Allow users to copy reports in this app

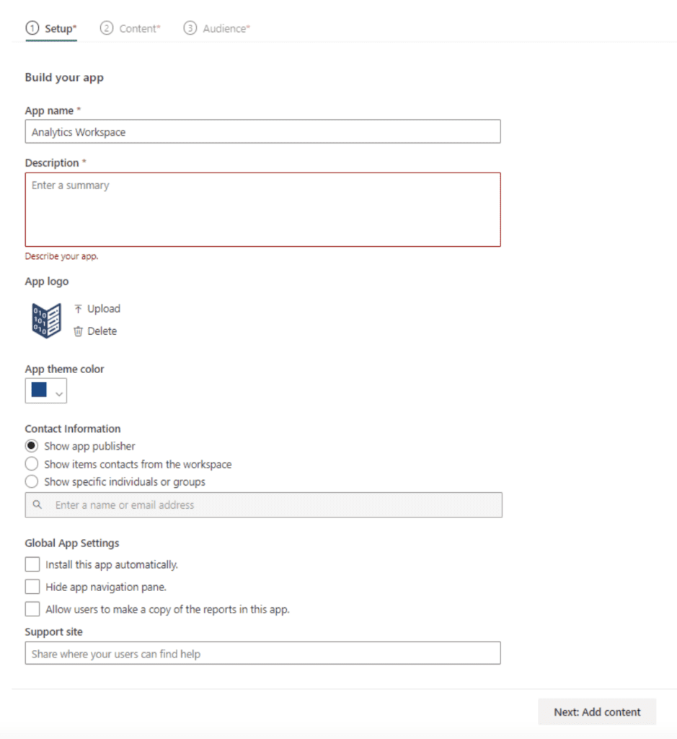point(32,608)
